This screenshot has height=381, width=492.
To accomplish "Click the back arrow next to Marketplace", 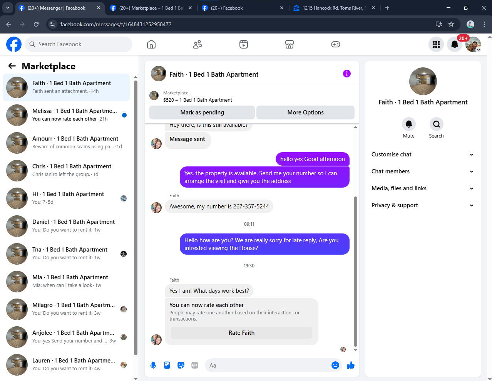I will (12, 66).
